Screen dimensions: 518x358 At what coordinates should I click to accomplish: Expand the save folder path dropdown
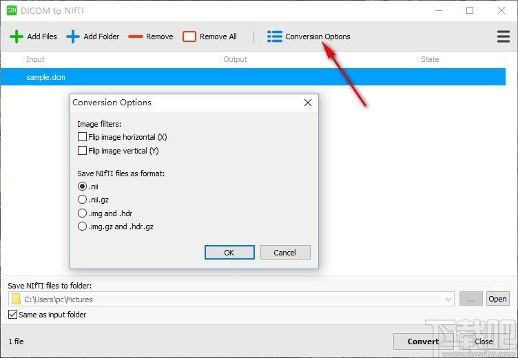[x=448, y=299]
